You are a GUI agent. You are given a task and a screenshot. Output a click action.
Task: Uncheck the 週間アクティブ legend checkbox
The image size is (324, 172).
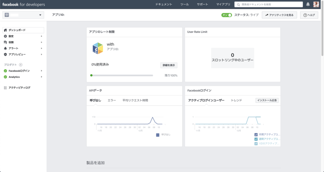(256, 139)
